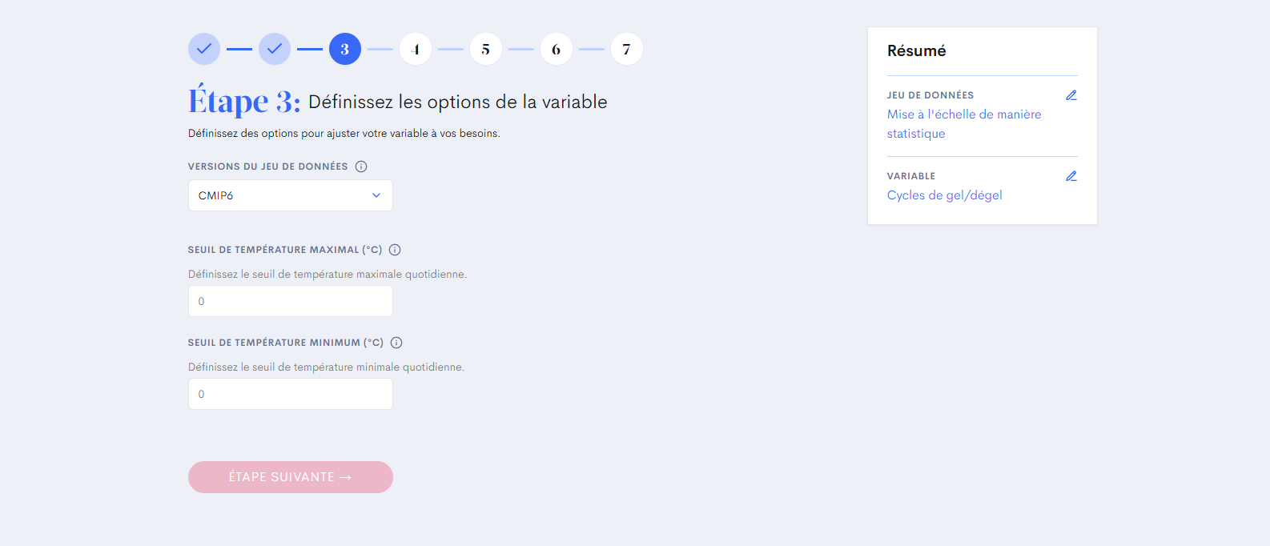This screenshot has height=546, width=1270.
Task: Edit the Jeu de données summary entry
Action: coord(1071,95)
